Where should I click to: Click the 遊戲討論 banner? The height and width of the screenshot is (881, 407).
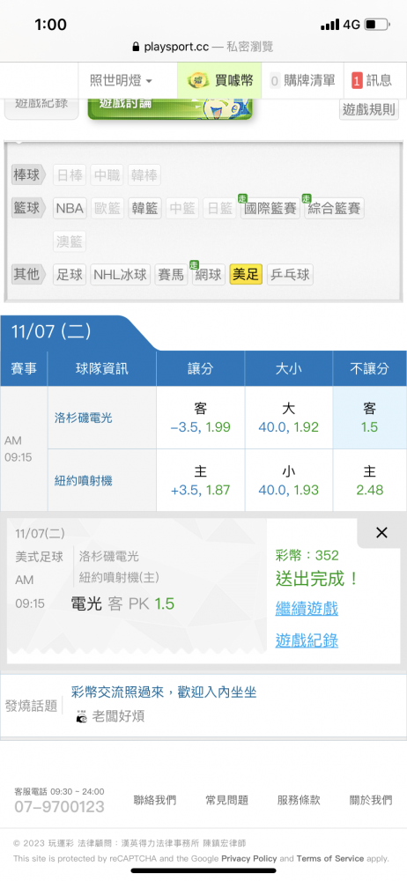pos(170,109)
